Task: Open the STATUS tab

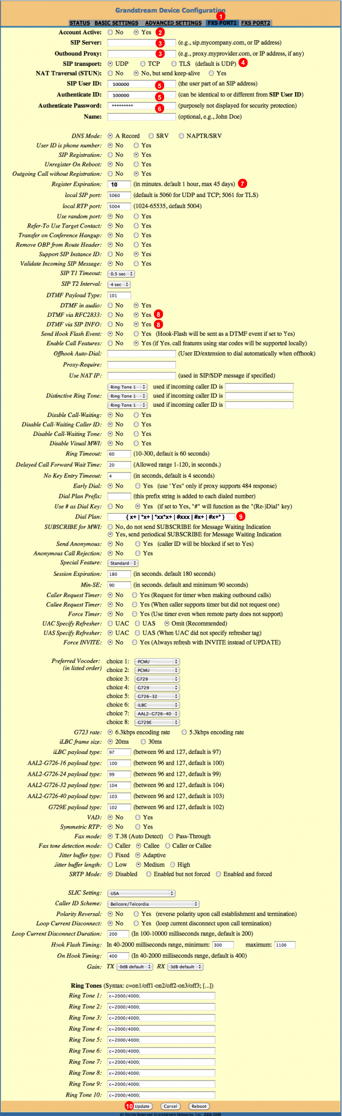Action: pos(79,23)
